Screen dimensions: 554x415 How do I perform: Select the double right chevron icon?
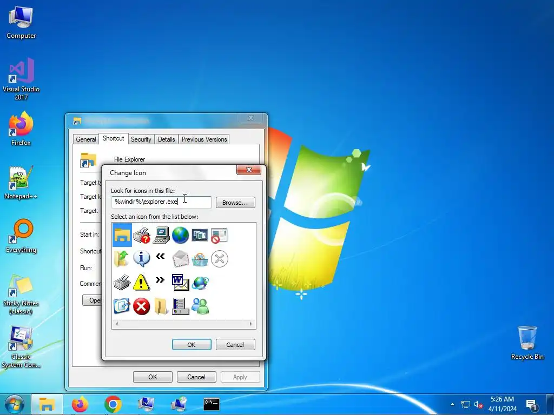160,280
